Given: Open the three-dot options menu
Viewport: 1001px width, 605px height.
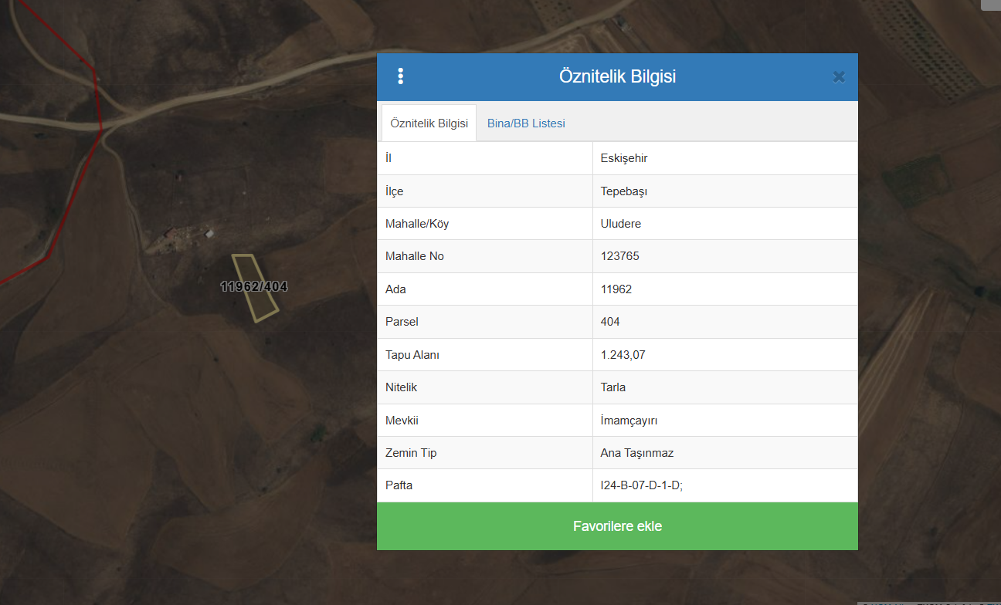Looking at the screenshot, I should tap(400, 76).
